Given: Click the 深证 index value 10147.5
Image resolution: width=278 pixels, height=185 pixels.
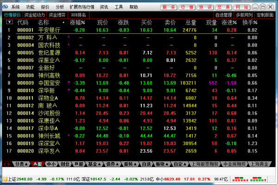Looking at the screenshot, I should click(x=98, y=179).
